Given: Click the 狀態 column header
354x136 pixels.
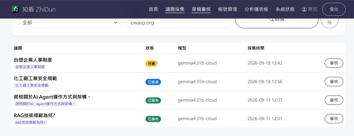Looking at the screenshot, I should pyautogui.click(x=150, y=48).
